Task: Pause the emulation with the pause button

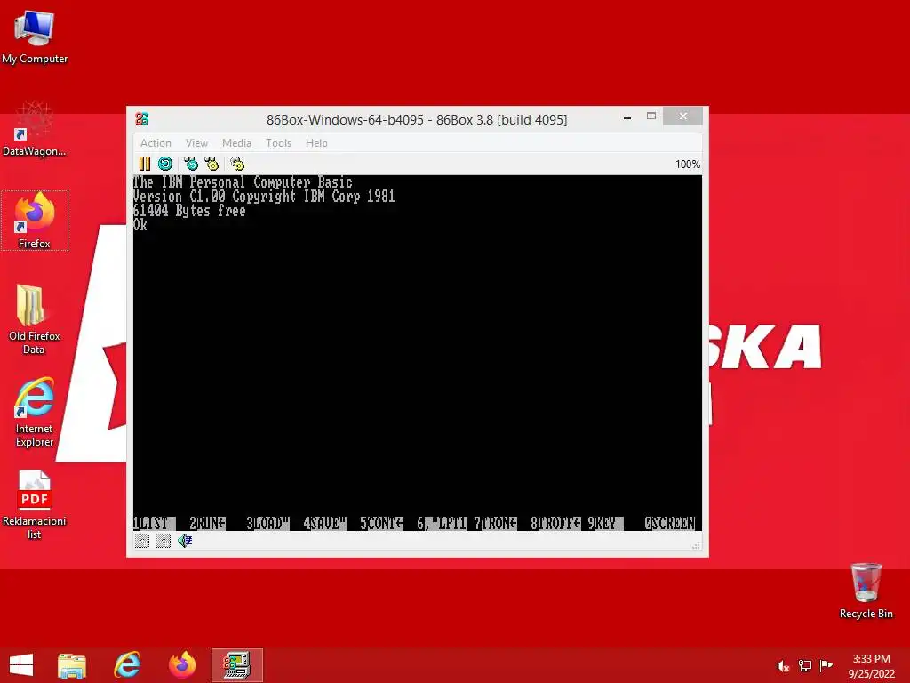Action: click(x=145, y=164)
